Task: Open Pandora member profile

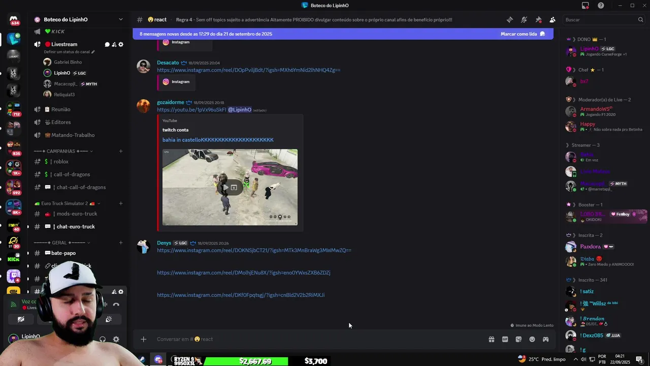Action: [x=604, y=247]
